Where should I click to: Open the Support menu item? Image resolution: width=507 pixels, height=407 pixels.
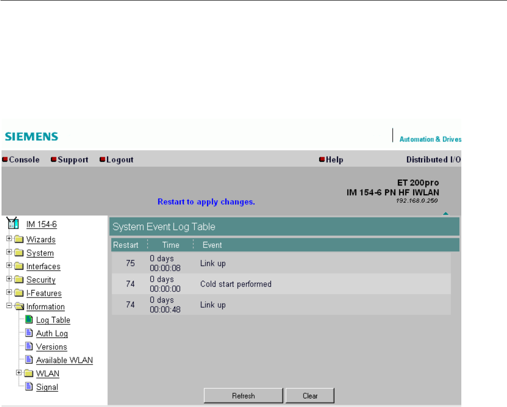click(73, 160)
